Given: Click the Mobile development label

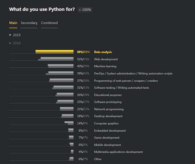Looking at the screenshot, I should click(x=107, y=145).
